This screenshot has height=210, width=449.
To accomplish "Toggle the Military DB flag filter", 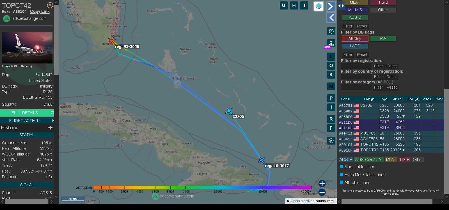I will pyautogui.click(x=355, y=38).
